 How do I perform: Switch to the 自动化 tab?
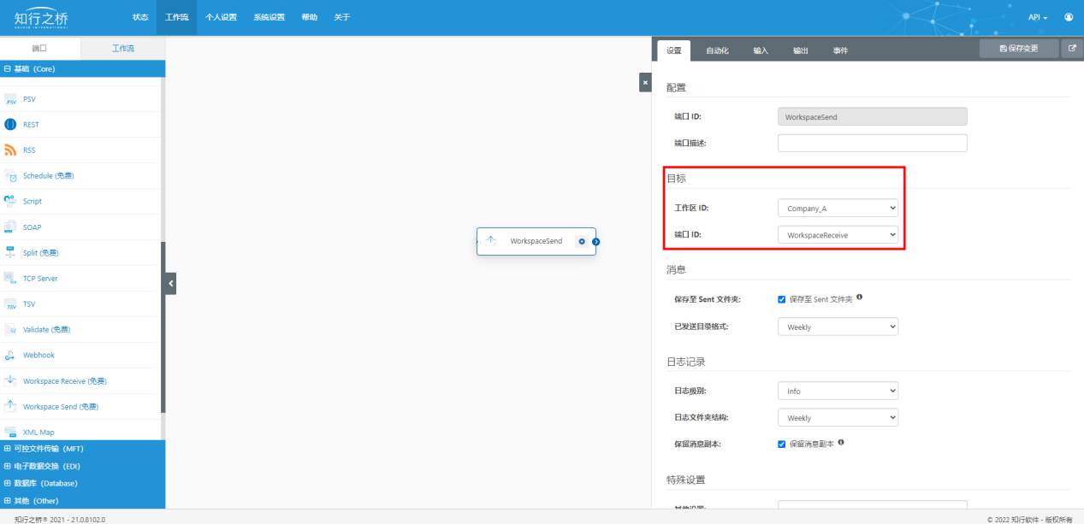[717, 50]
